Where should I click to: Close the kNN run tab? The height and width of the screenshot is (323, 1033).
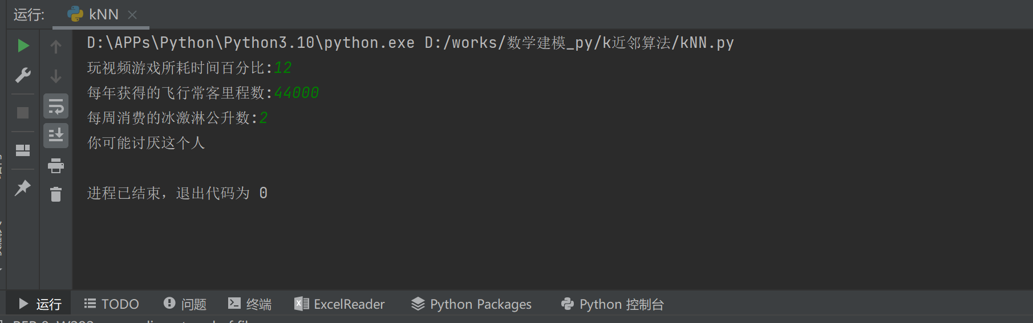[x=132, y=15]
